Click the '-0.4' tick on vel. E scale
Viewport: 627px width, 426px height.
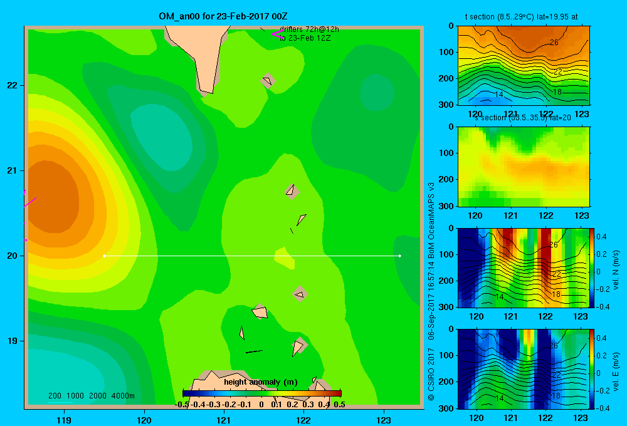click(x=603, y=408)
